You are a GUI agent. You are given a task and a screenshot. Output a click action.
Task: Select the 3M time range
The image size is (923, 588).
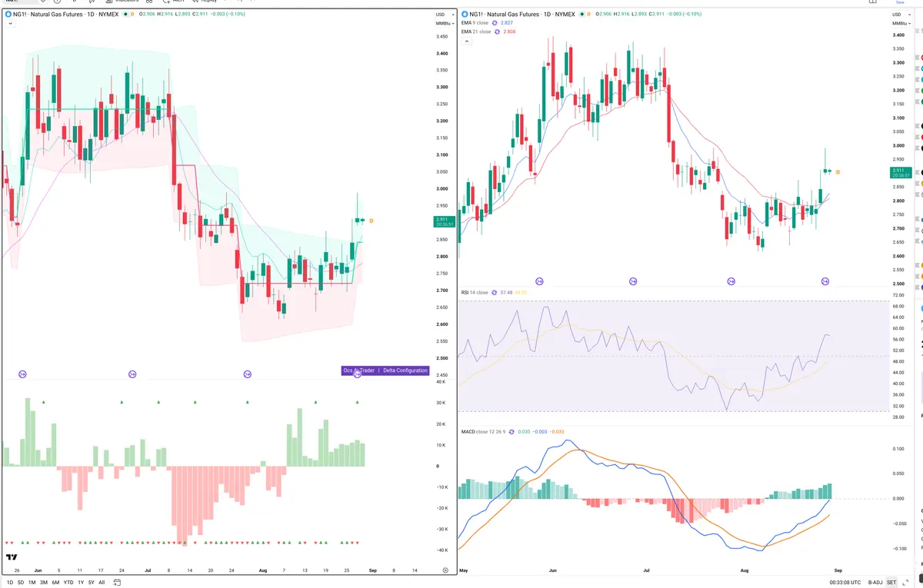43,583
